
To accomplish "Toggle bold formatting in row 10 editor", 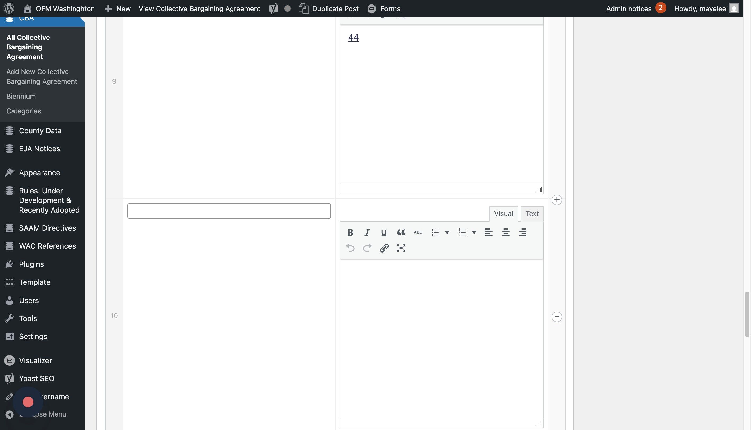I will pos(350,232).
